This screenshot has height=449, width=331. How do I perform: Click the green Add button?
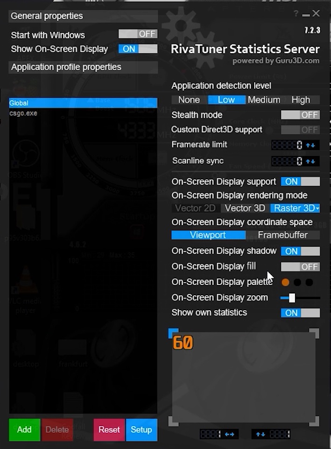[x=24, y=430]
